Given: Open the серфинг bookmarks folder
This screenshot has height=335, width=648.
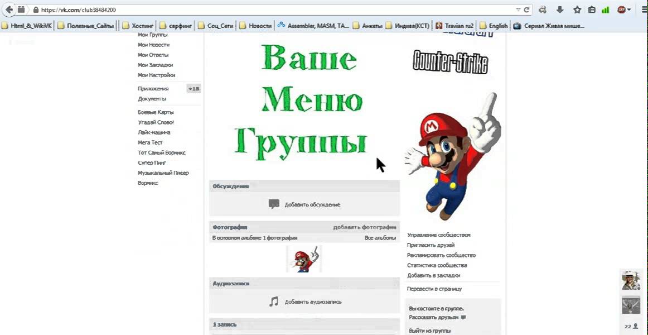Looking at the screenshot, I should [176, 26].
